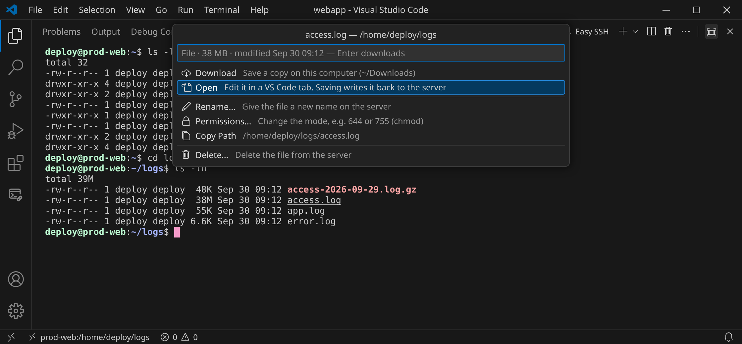Open the Help menu

(x=259, y=10)
